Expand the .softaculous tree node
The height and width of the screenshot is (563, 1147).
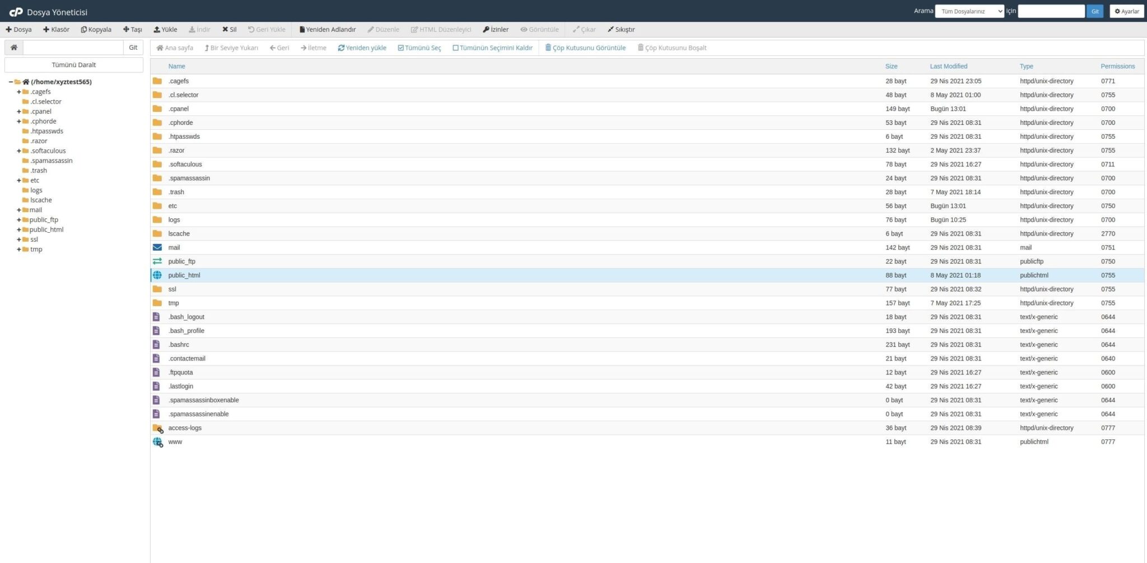click(19, 151)
